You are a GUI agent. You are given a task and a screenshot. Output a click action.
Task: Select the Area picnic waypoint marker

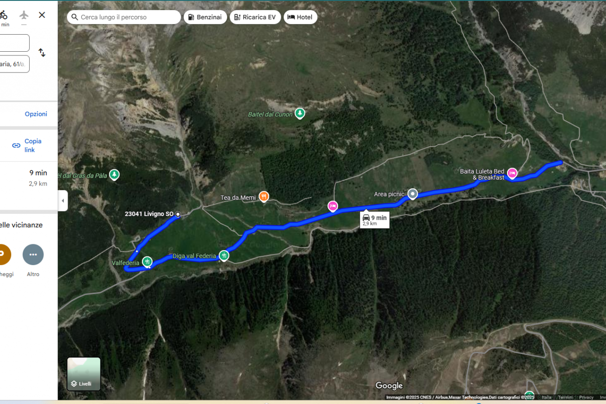[413, 194]
